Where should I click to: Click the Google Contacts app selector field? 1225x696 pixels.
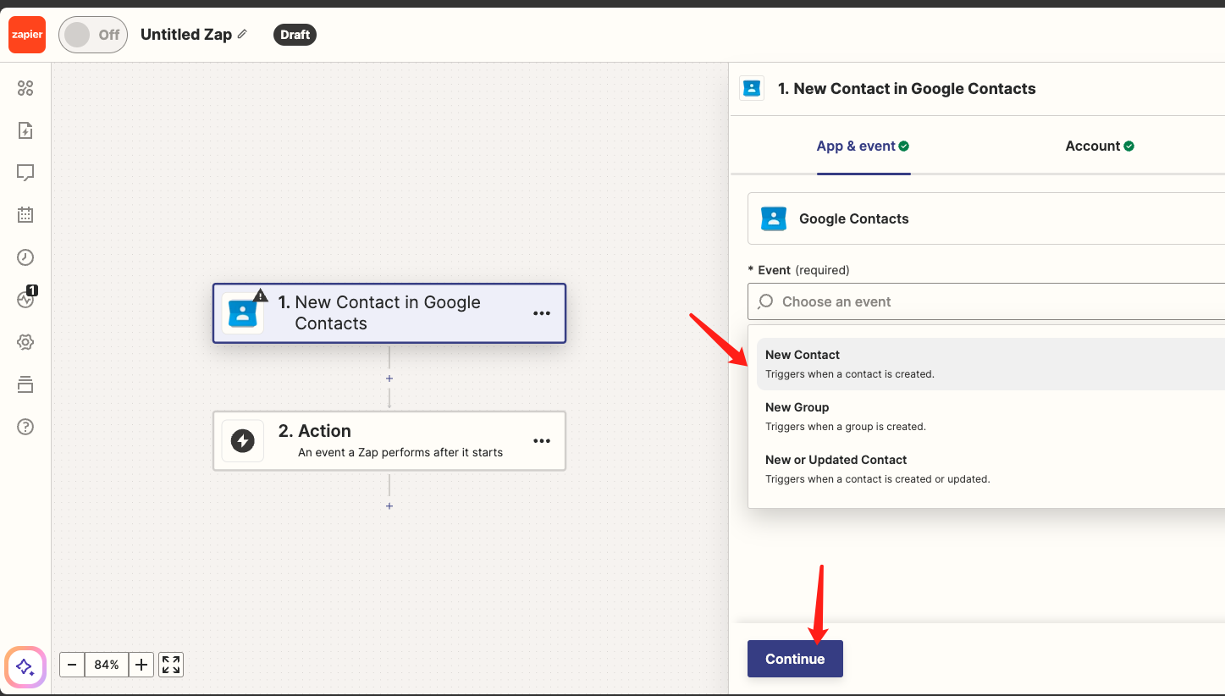tap(986, 218)
